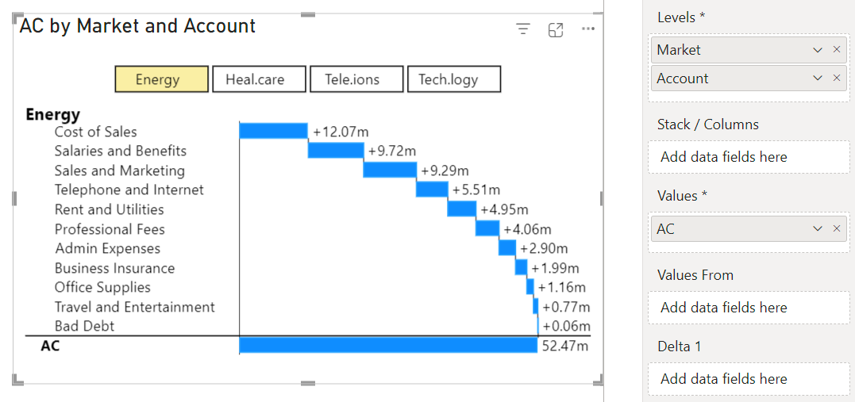Switch to Heal.care market tab

click(x=259, y=79)
